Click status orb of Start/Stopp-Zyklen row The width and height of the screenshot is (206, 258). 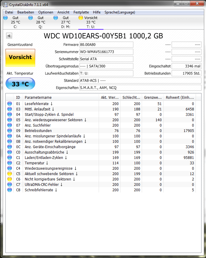10,115
